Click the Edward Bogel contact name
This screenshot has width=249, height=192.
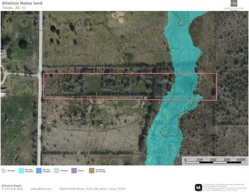[11, 185]
